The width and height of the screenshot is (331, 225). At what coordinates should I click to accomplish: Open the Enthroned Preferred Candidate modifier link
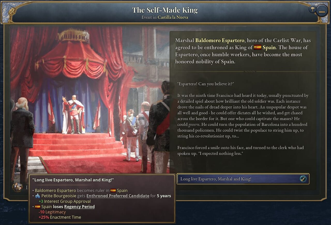click(x=118, y=196)
